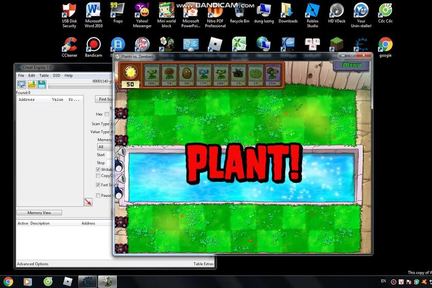The width and height of the screenshot is (432, 288).
Task: Open PopCap desktop shortcut
Action: [142, 44]
